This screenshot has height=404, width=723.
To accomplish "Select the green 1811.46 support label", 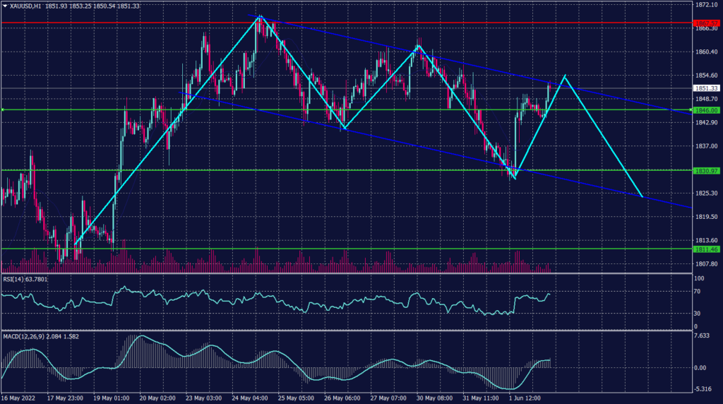I will click(x=705, y=249).
